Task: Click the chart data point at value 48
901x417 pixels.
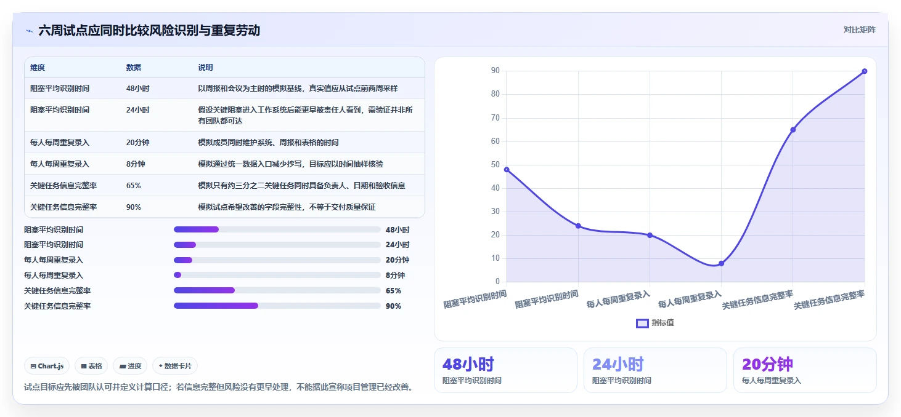Action: [507, 169]
